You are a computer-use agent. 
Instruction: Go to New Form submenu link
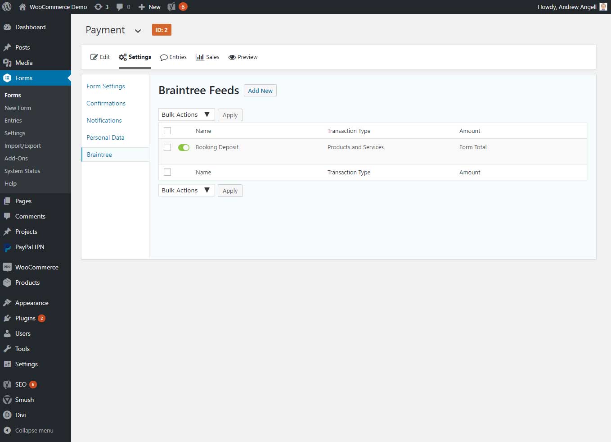[x=18, y=108]
